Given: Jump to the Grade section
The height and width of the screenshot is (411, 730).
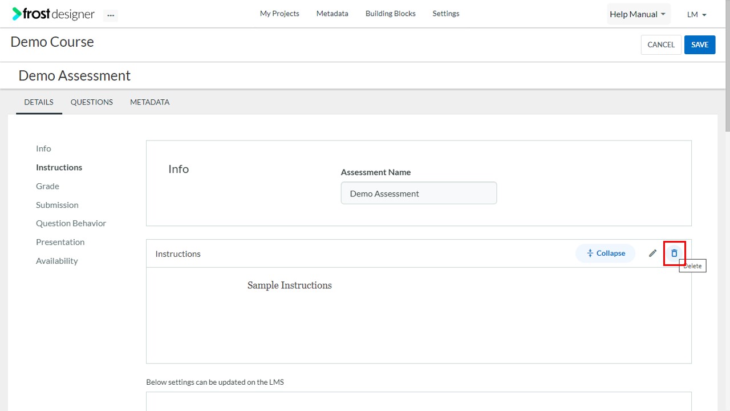Looking at the screenshot, I should tap(47, 186).
